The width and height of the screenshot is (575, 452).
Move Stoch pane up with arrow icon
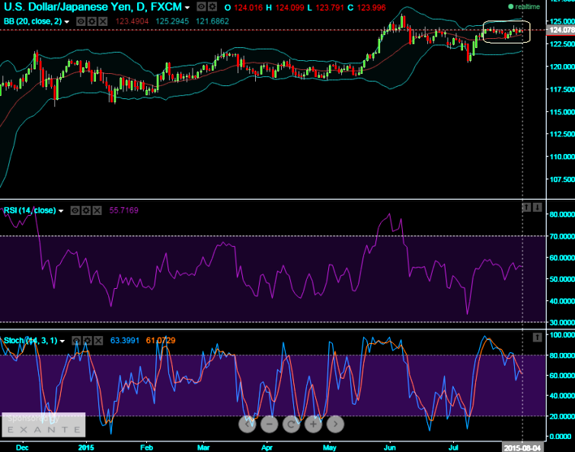pyautogui.click(x=537, y=337)
